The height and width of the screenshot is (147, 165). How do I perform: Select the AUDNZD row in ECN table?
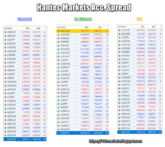140,77
